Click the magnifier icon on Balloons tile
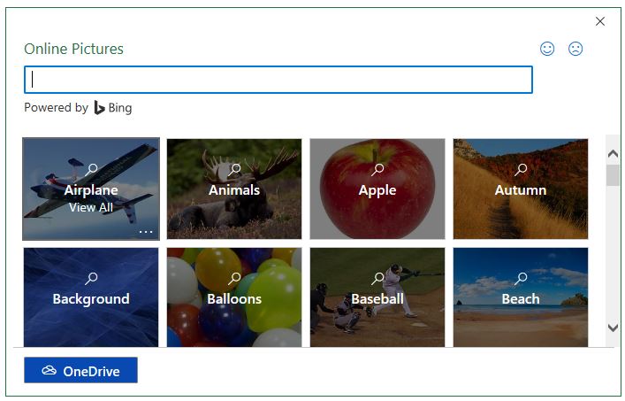This screenshot has width=625, height=401. [234, 279]
